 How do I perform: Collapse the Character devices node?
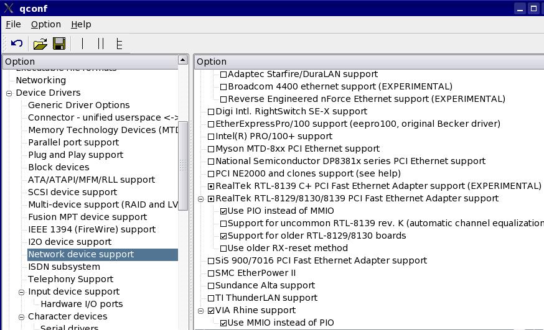[x=22, y=317]
